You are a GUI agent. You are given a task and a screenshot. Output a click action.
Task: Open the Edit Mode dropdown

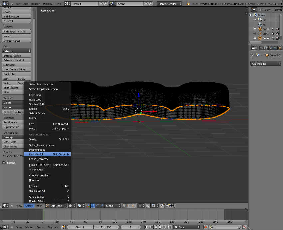click(x=56, y=206)
